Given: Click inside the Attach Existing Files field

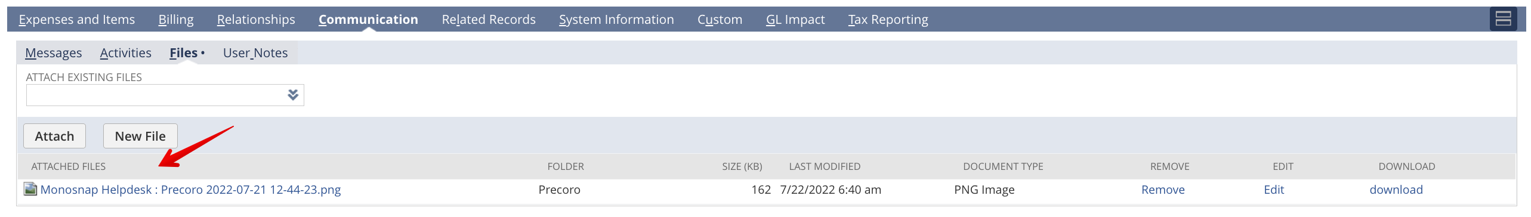Looking at the screenshot, I should click(x=165, y=95).
